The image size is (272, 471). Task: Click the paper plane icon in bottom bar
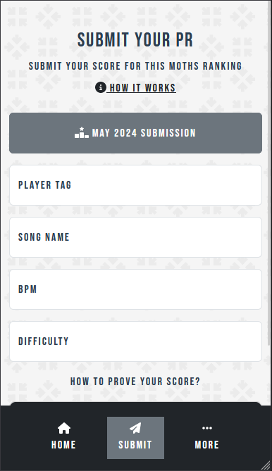pyautogui.click(x=135, y=428)
